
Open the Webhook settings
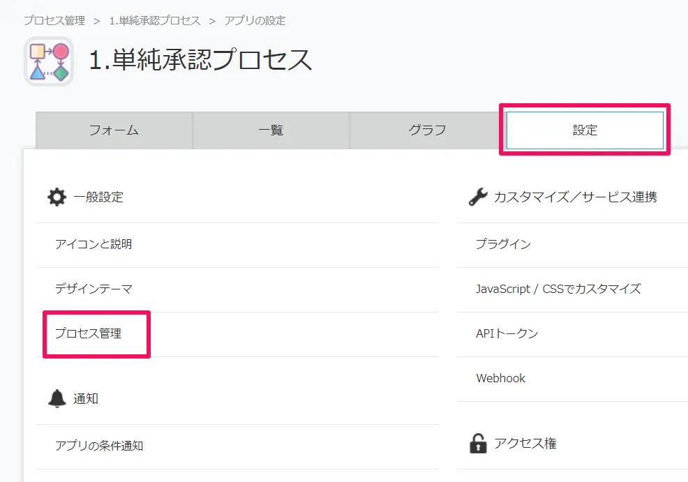(x=500, y=379)
